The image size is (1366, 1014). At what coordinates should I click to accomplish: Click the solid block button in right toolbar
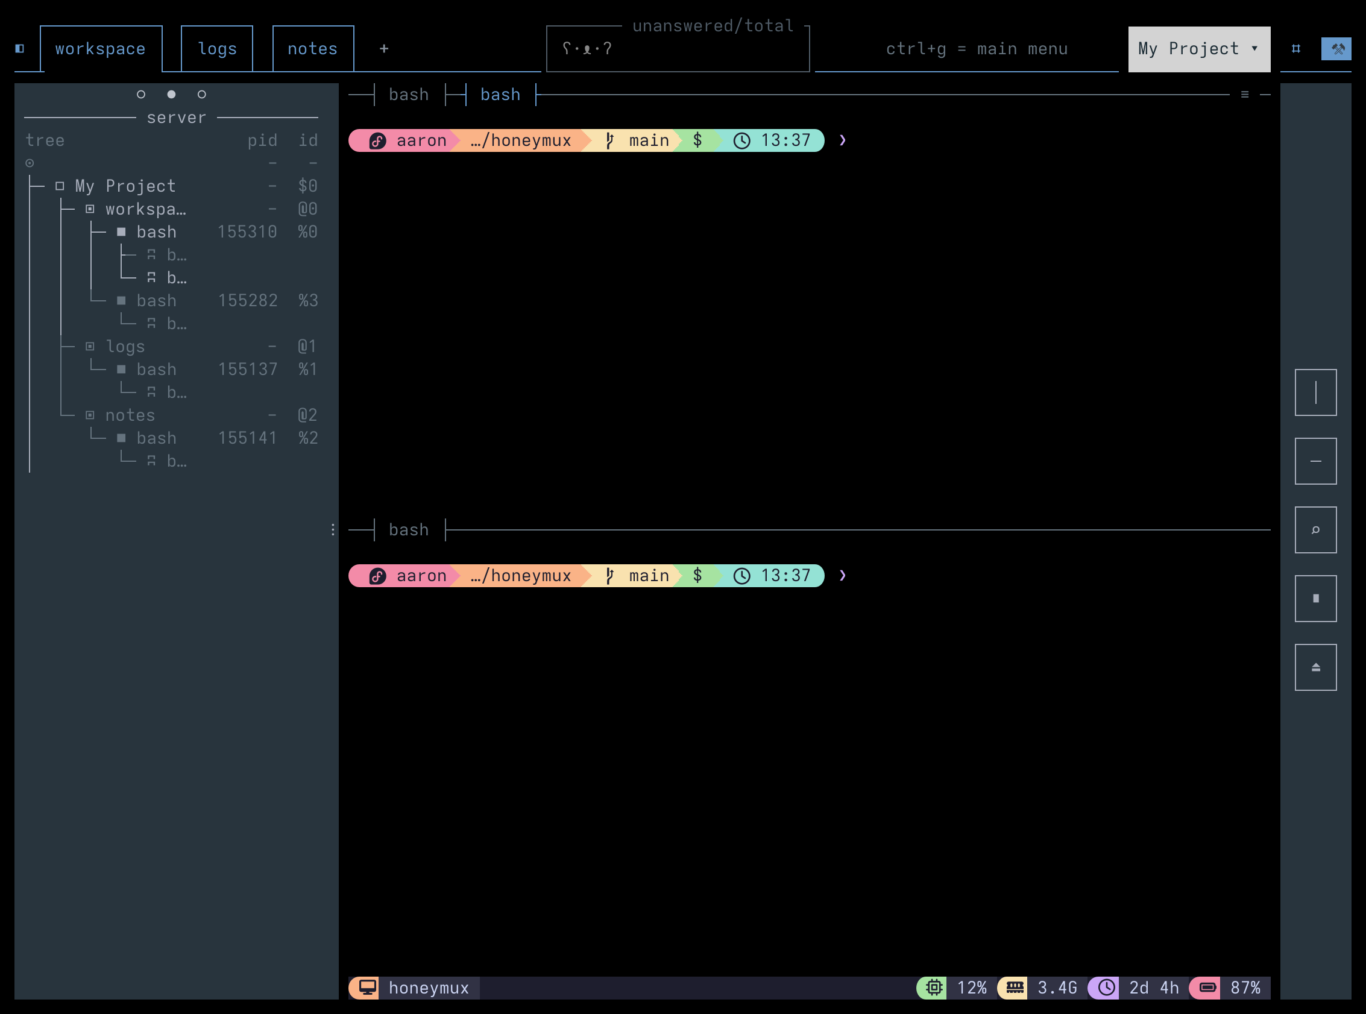click(x=1316, y=599)
